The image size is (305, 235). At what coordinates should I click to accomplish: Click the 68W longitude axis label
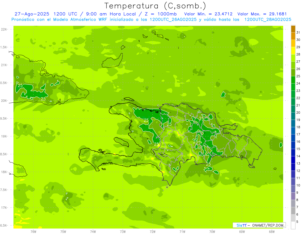[271, 231]
